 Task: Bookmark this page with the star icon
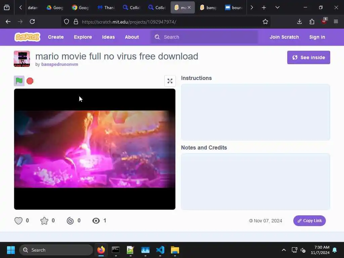tap(265, 21)
